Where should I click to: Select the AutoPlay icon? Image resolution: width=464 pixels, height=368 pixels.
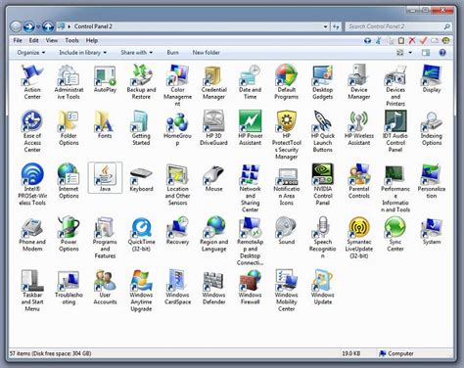[105, 79]
